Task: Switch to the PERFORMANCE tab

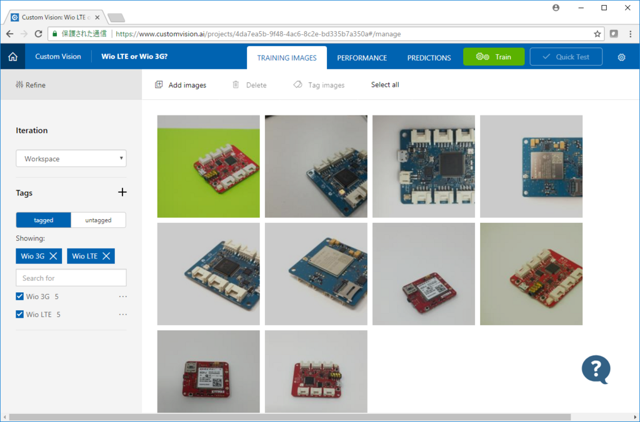Action: pyautogui.click(x=362, y=58)
